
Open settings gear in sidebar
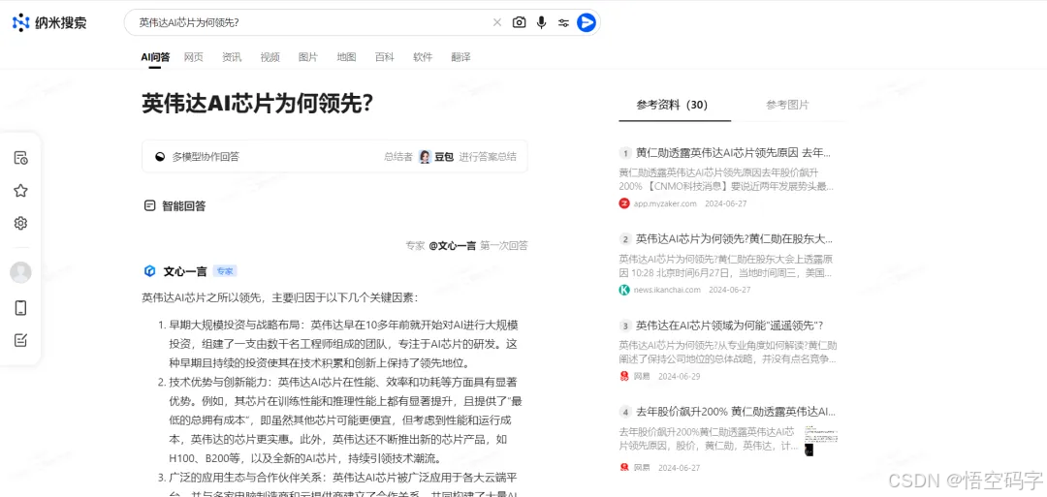20,223
